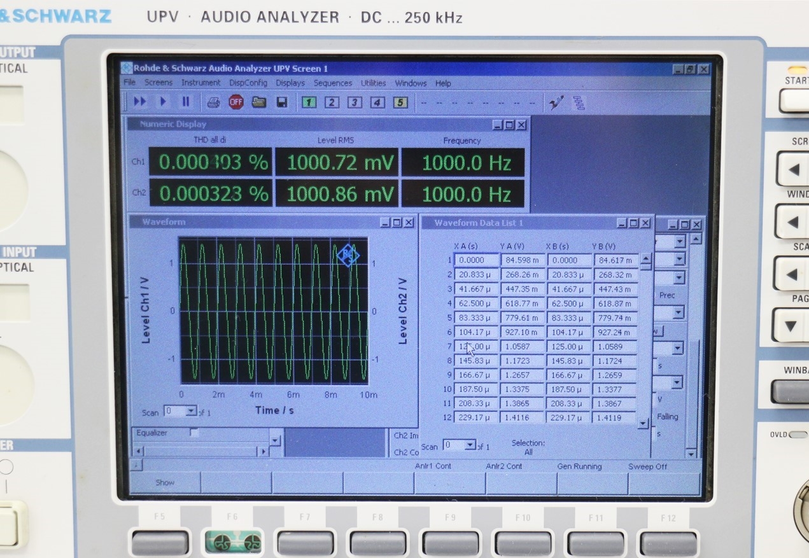Click the Sweep Off status field
809x558 pixels.
[x=648, y=466]
